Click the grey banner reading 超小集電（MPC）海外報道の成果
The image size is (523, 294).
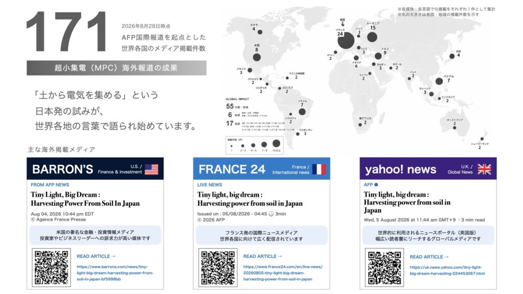tap(116, 68)
